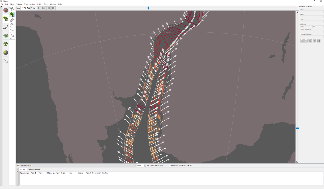Click the Feature type column header
This screenshot has height=189, width=324.
click(25, 173)
